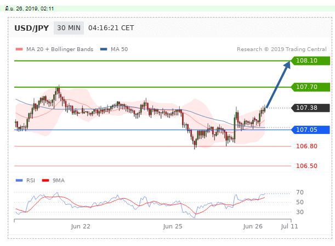Image resolution: width=335 pixels, height=246 pixels.
Task: Click the RSI legend color swatch
Action: (x=19, y=180)
